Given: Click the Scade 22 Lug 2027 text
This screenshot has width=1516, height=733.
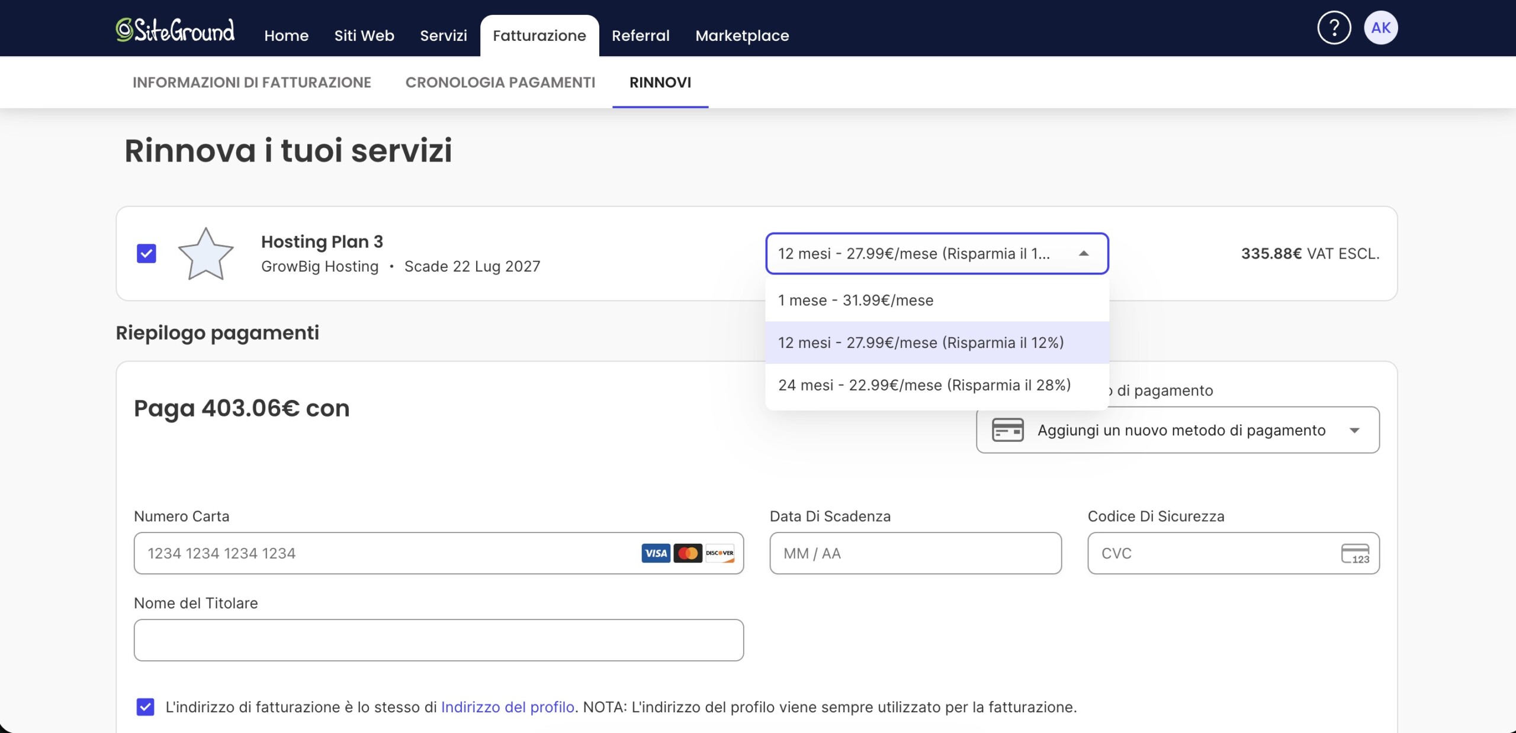Looking at the screenshot, I should (x=472, y=266).
